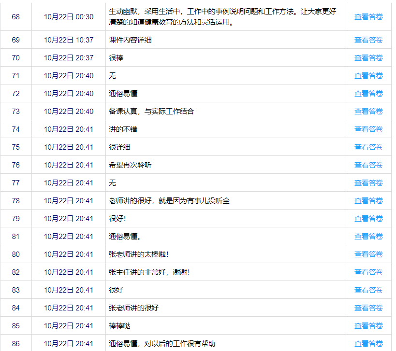Viewport: 396px width, 351px height.
Task: Click 查看答卷 link in row 86
Action: click(x=368, y=344)
